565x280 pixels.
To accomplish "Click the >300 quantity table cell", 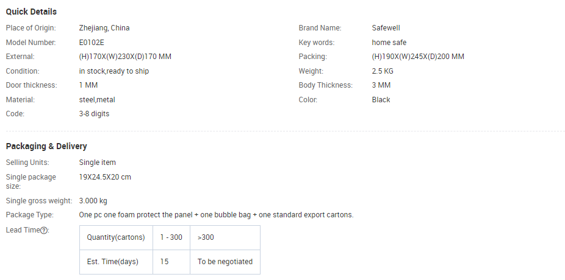I will (225, 237).
